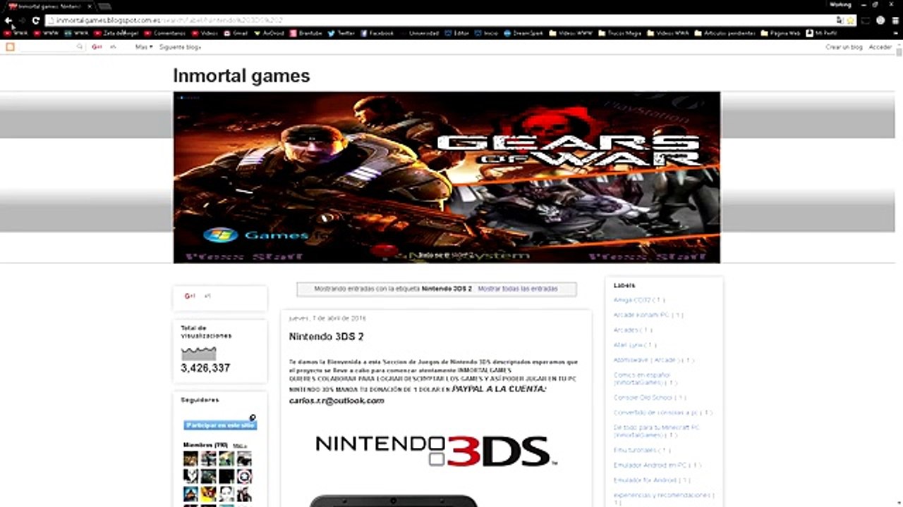Open the Nintendo 3DS 2 post title
This screenshot has width=903, height=507.
point(326,337)
